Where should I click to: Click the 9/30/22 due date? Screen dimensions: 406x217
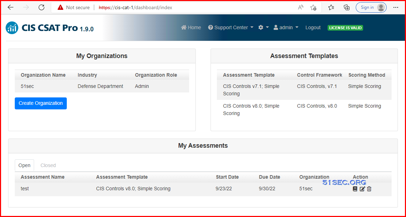pos(267,189)
